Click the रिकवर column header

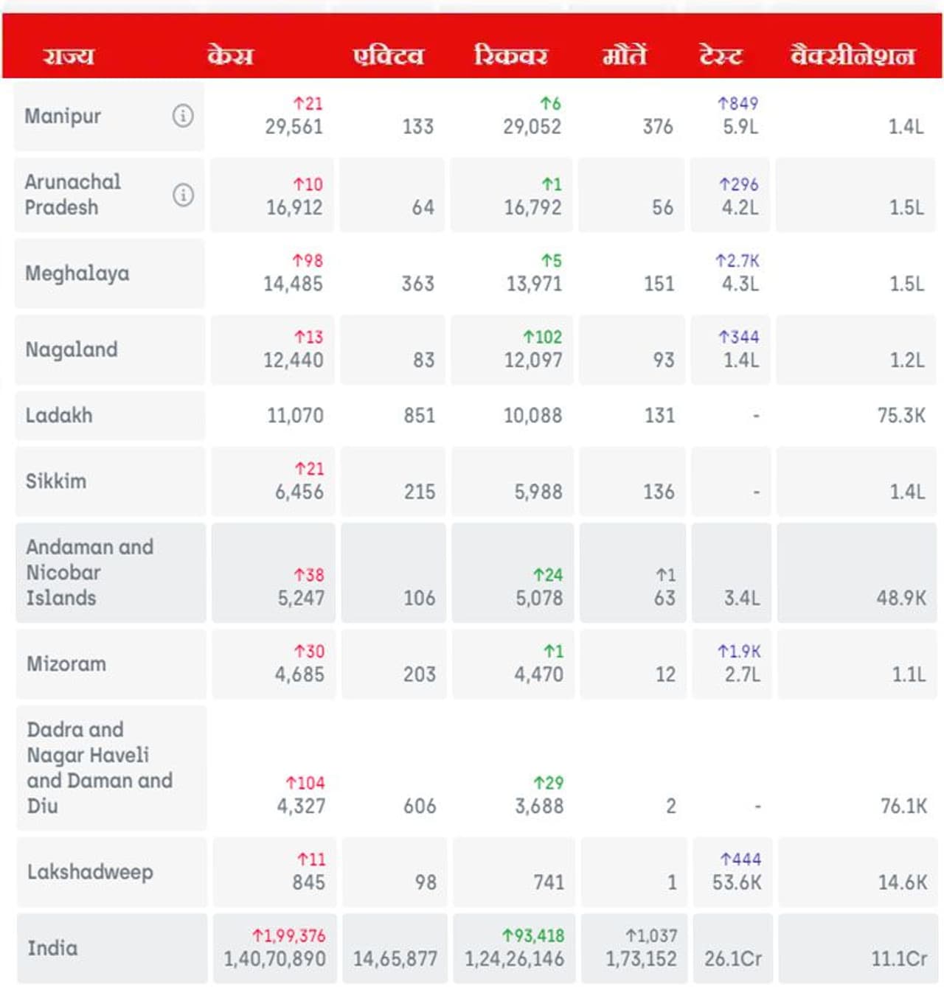[511, 55]
